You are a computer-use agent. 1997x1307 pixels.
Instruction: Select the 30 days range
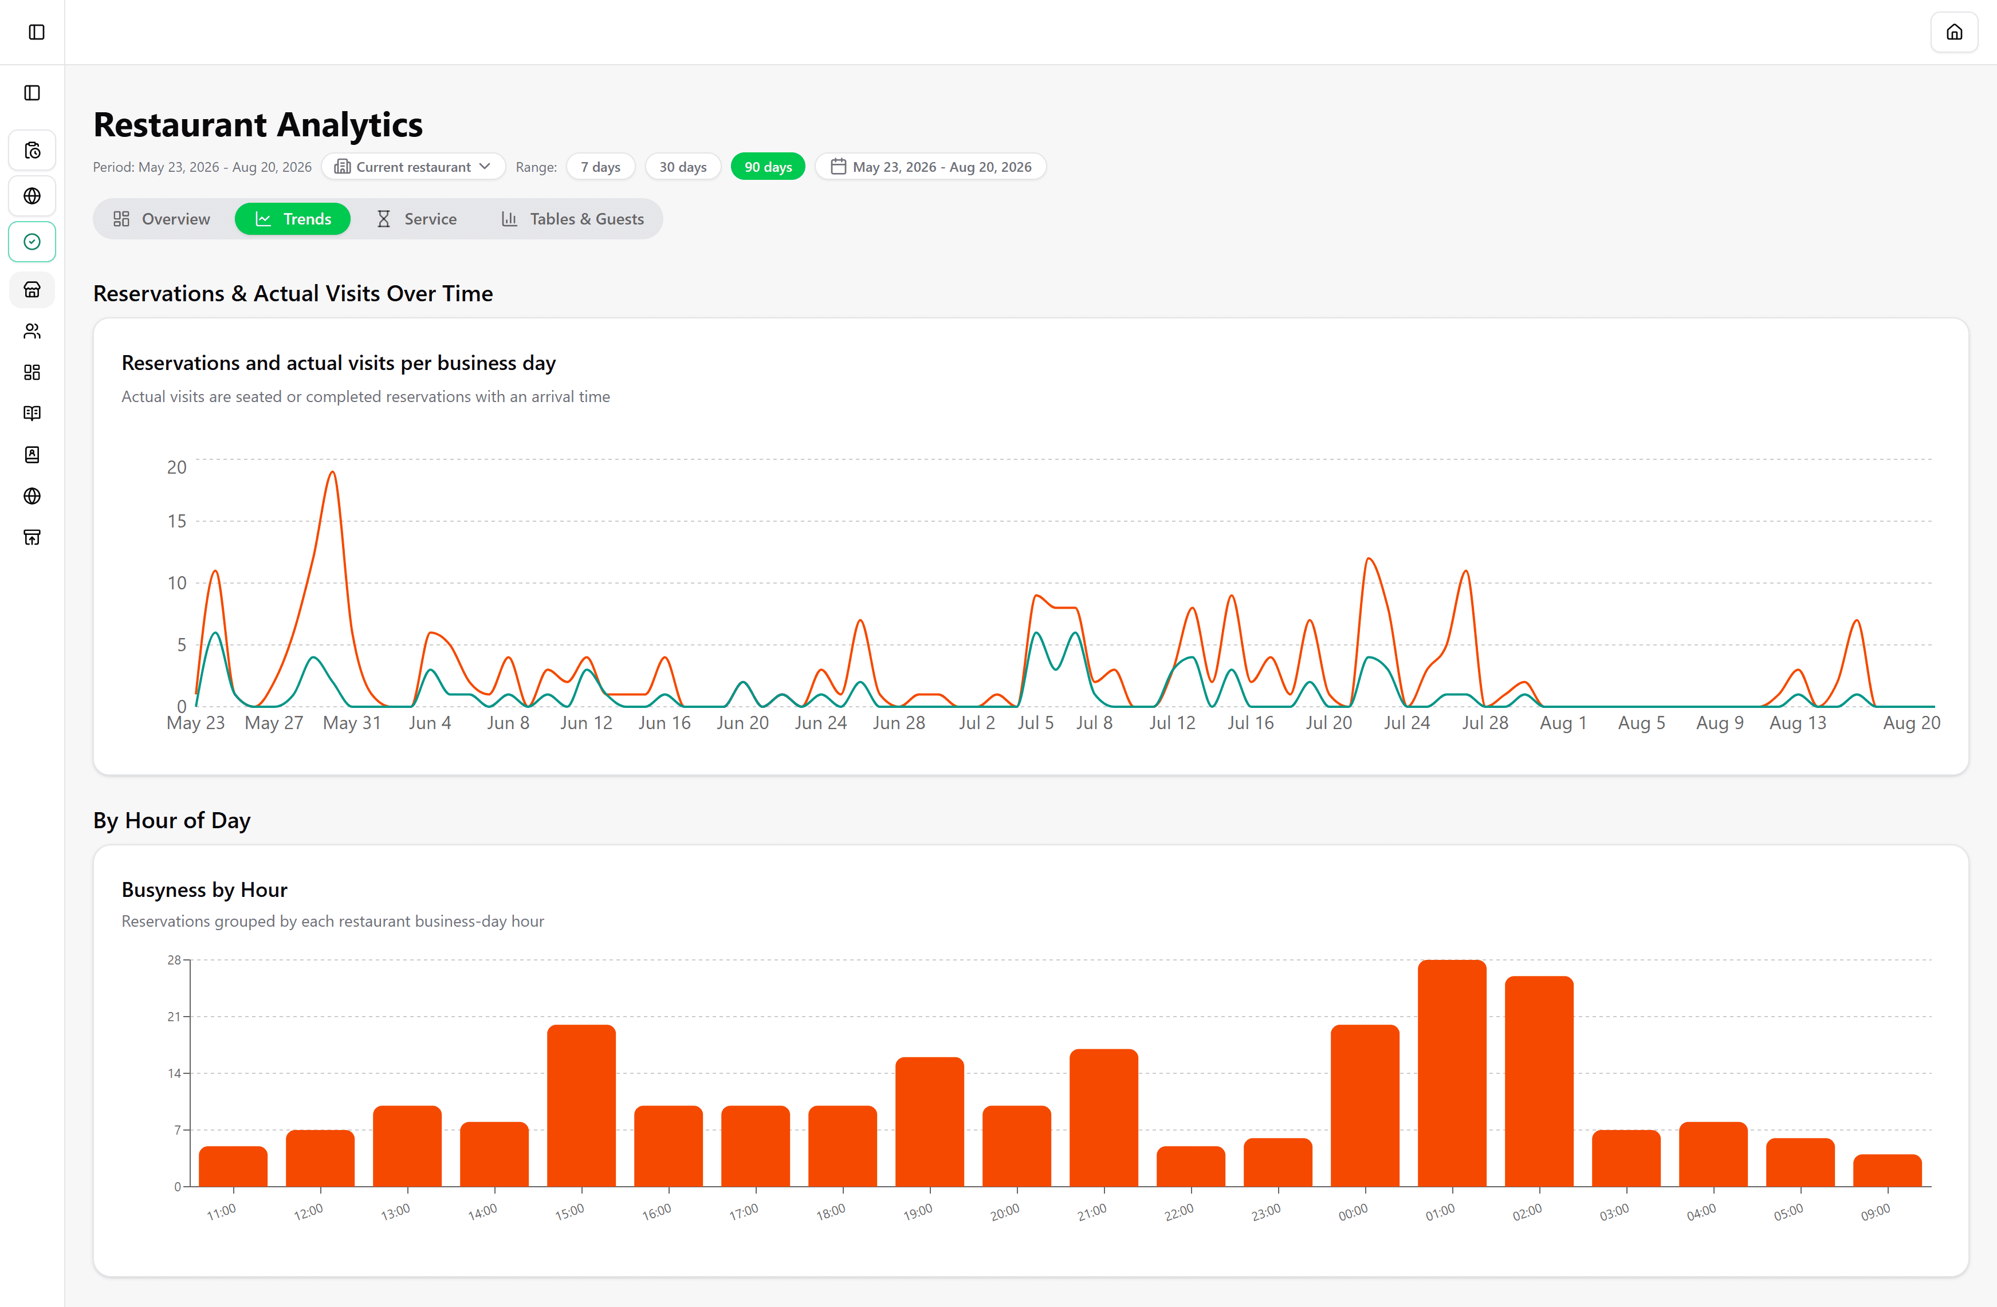683,167
